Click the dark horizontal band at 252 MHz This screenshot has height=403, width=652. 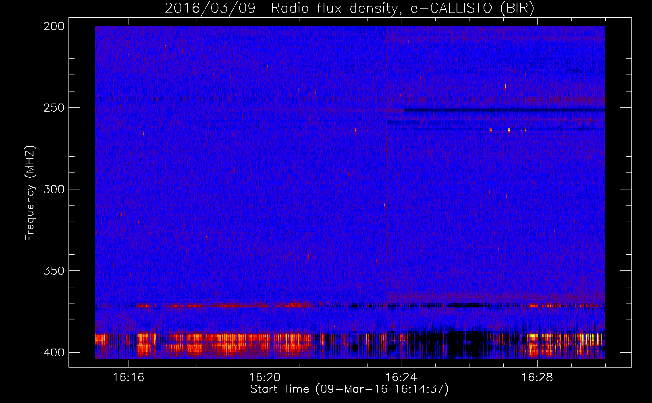click(505, 110)
